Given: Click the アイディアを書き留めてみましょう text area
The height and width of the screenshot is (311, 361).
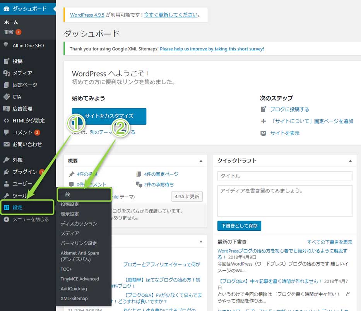Looking at the screenshot, I should pos(285,201).
